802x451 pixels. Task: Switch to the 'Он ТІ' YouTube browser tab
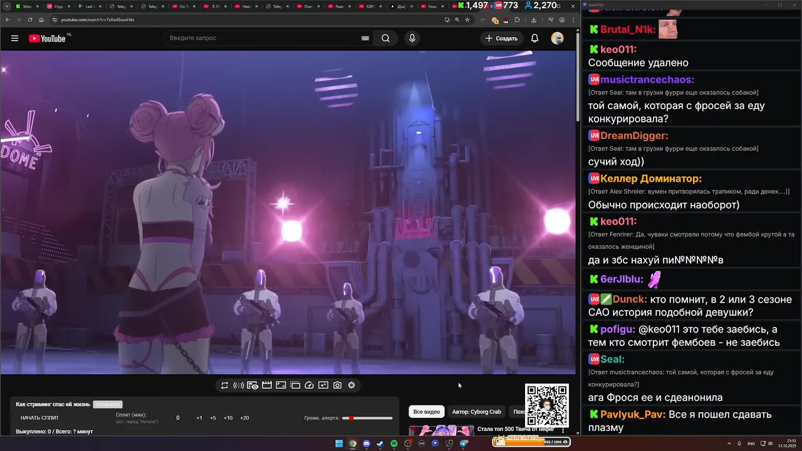pos(184,6)
